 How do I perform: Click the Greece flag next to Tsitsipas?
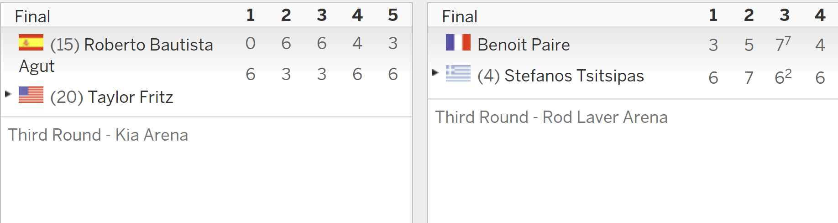pyautogui.click(x=458, y=73)
